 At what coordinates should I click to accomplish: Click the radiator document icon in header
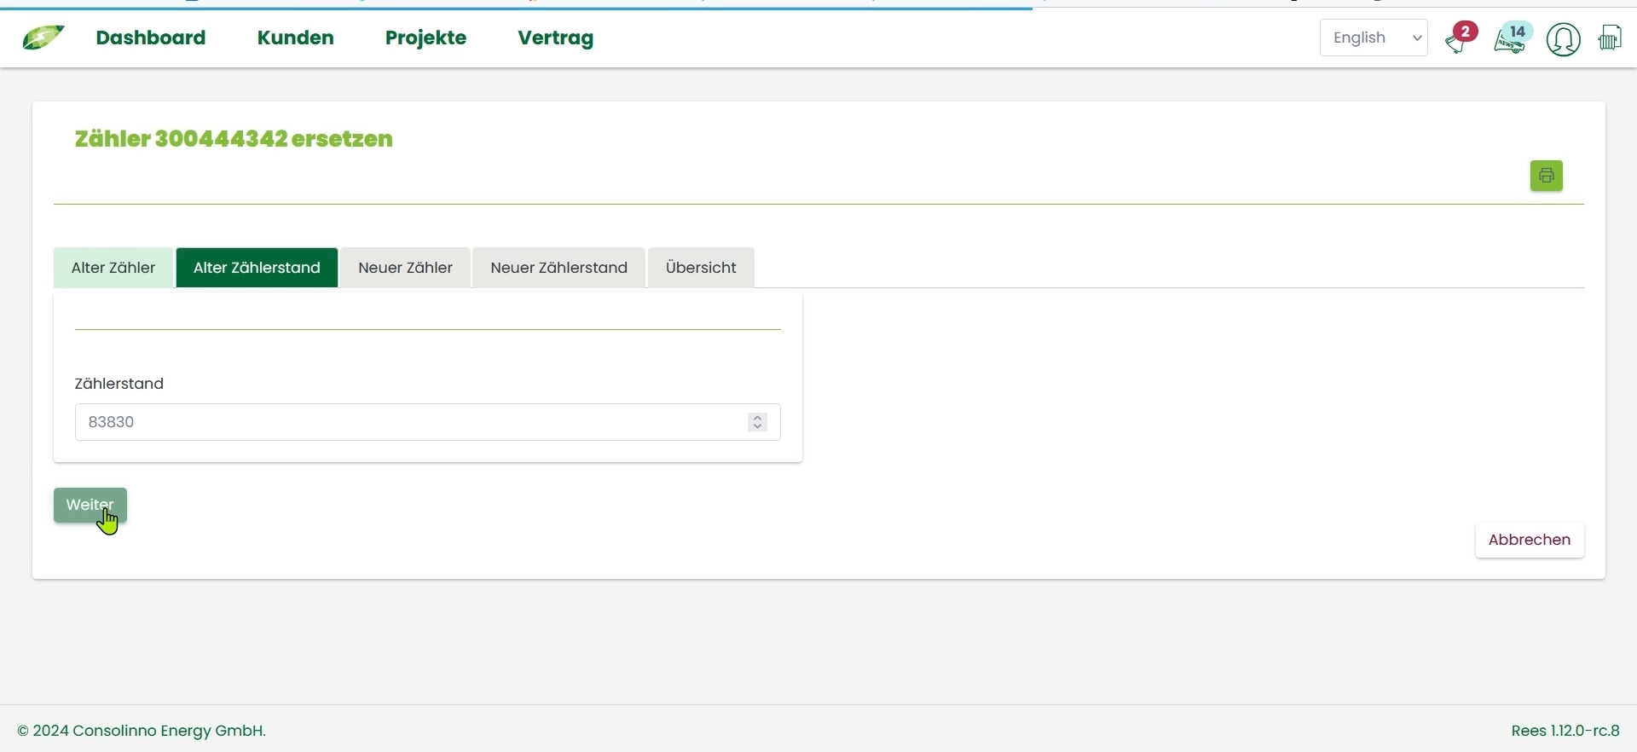(x=1610, y=38)
